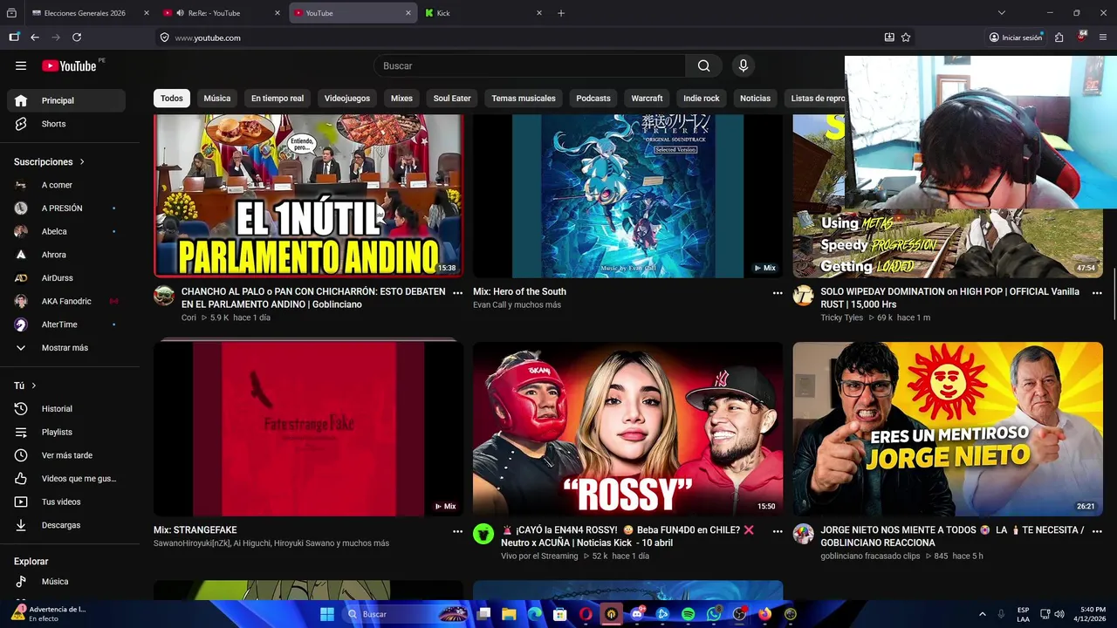
Task: Select the Videojuegos filter chip
Action: coord(347,99)
